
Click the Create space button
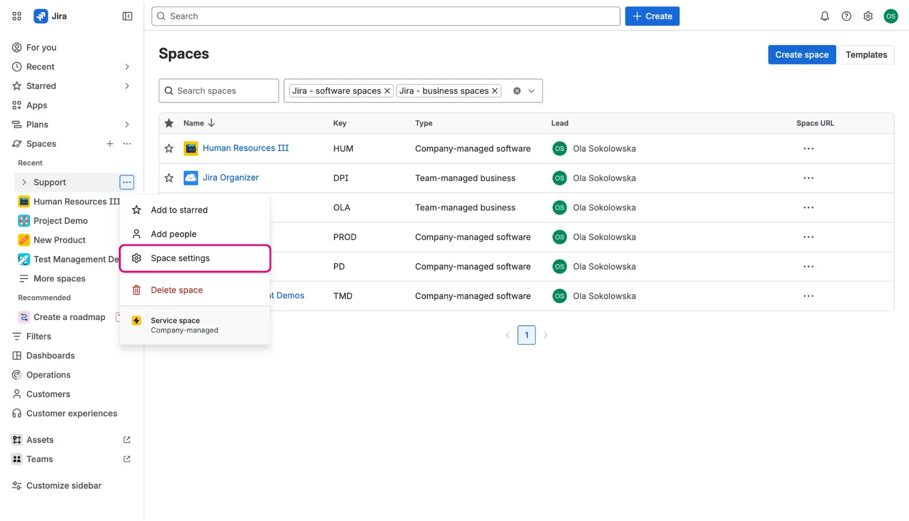(802, 54)
